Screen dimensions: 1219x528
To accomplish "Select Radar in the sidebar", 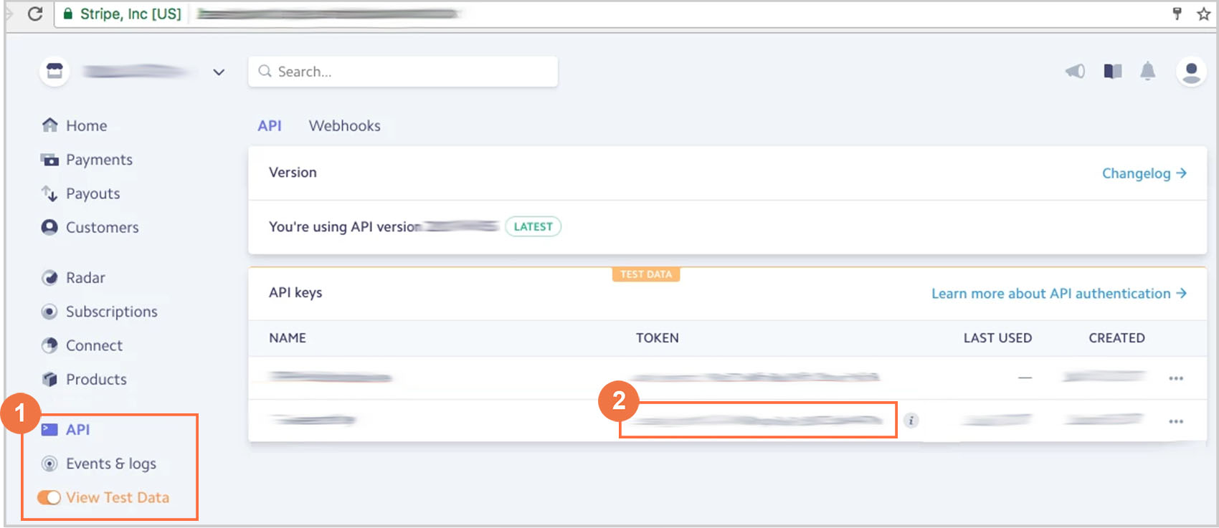I will (x=73, y=277).
